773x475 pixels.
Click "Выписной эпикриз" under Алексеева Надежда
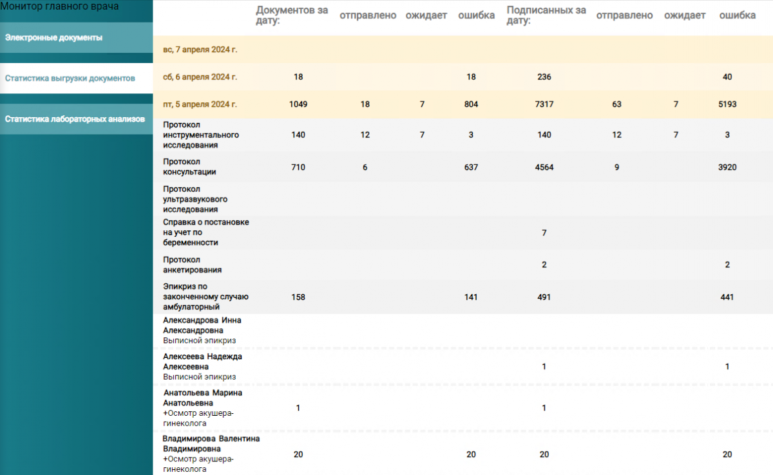[x=199, y=377]
